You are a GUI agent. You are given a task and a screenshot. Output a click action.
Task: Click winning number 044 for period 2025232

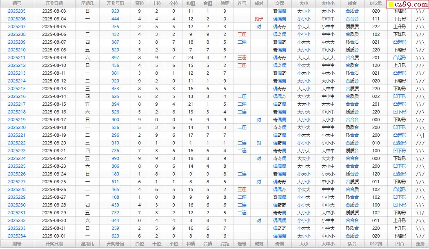[x=115, y=220]
